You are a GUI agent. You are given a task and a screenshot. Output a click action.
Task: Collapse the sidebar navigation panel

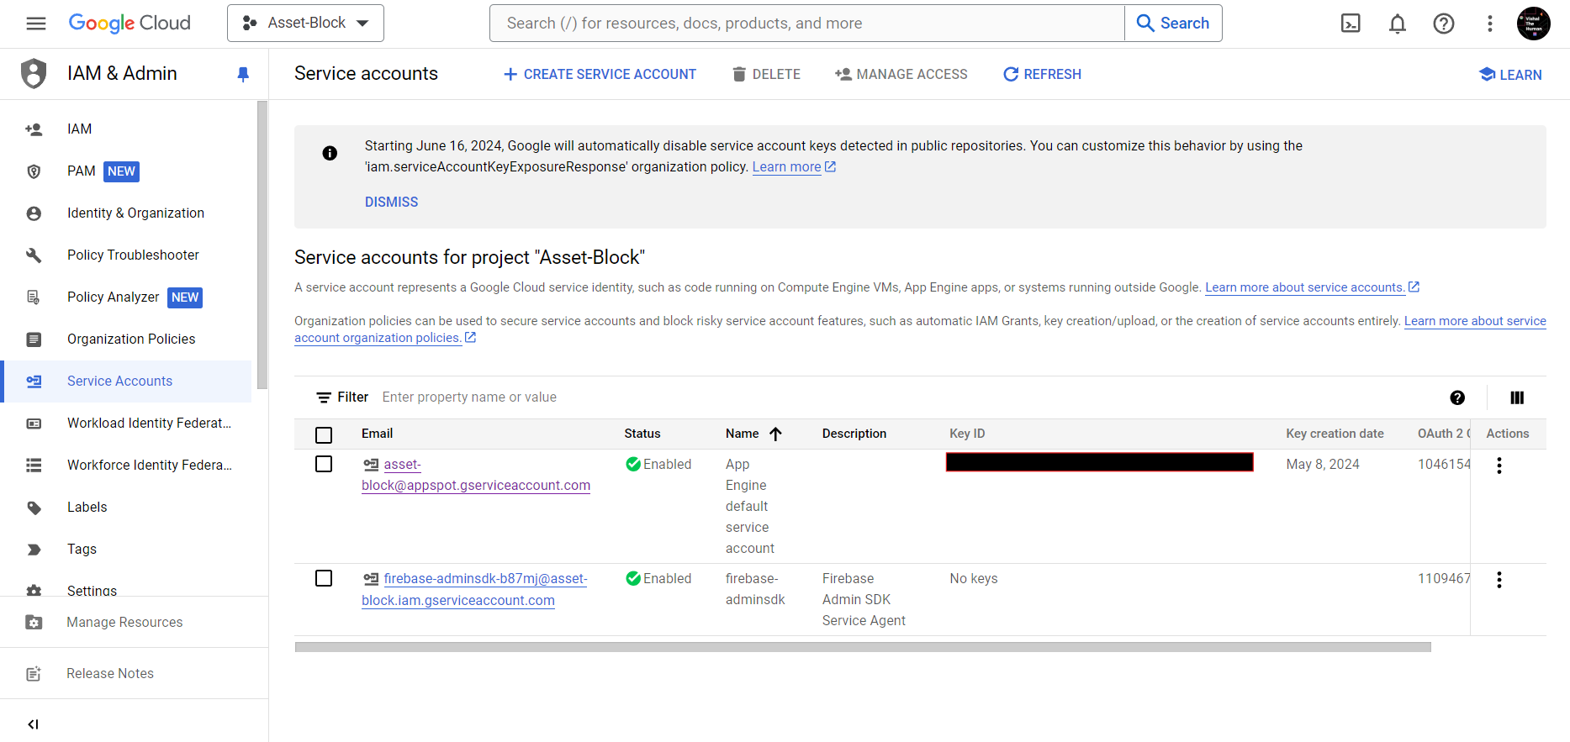tap(33, 724)
